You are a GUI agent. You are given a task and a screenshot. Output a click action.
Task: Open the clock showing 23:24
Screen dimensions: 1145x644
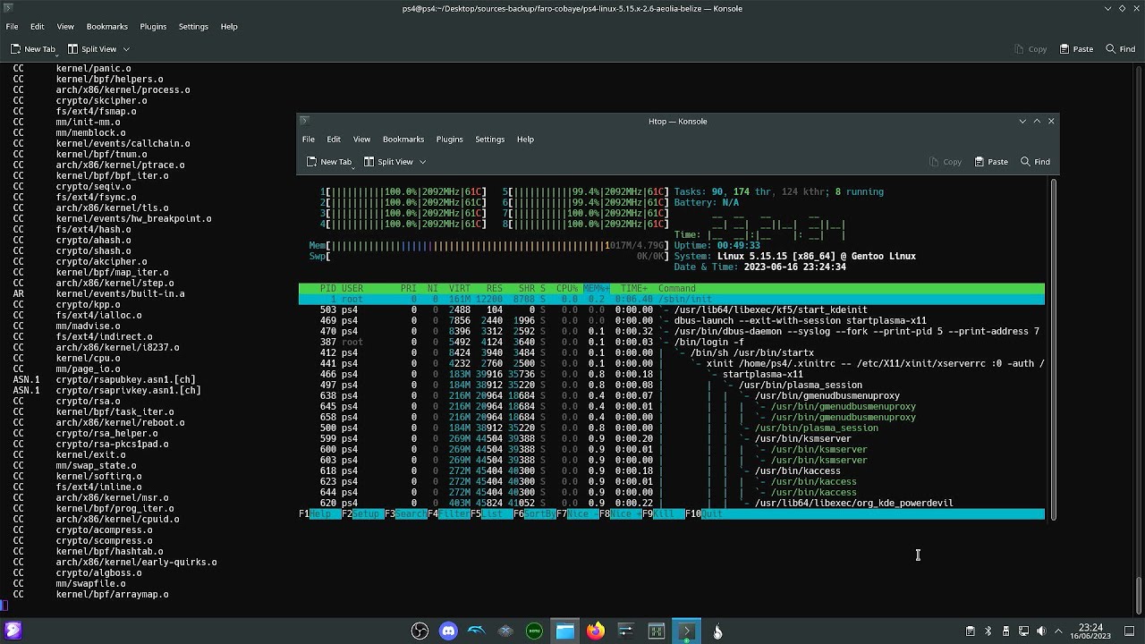click(1090, 631)
